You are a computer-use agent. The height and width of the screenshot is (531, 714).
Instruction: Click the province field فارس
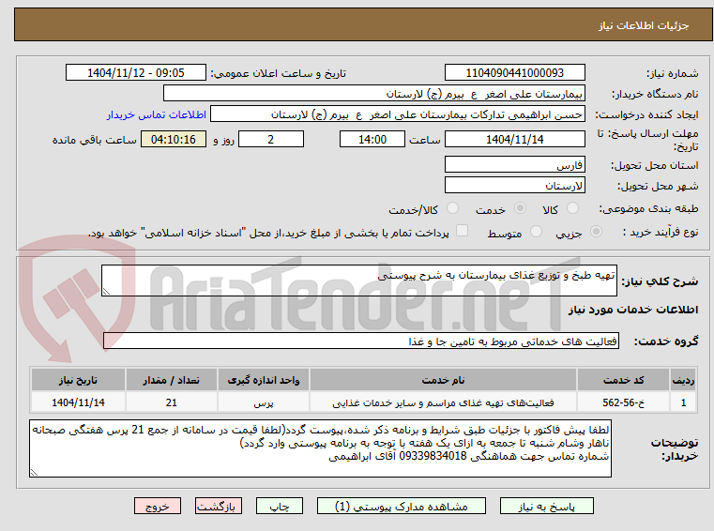click(x=514, y=164)
